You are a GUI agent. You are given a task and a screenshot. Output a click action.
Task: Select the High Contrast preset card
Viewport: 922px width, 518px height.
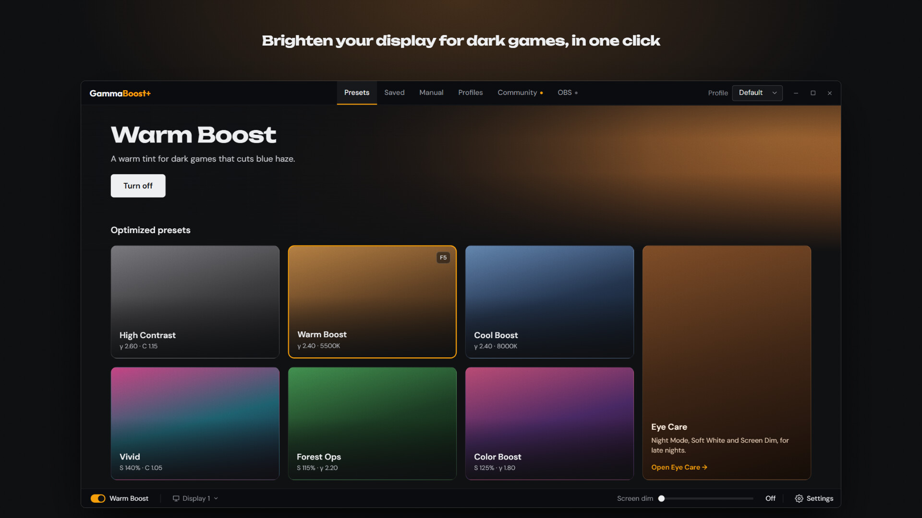pyautogui.click(x=195, y=302)
